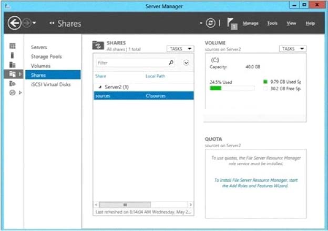Open the Tools menu
This screenshot has width=328, height=231.
(272, 24)
